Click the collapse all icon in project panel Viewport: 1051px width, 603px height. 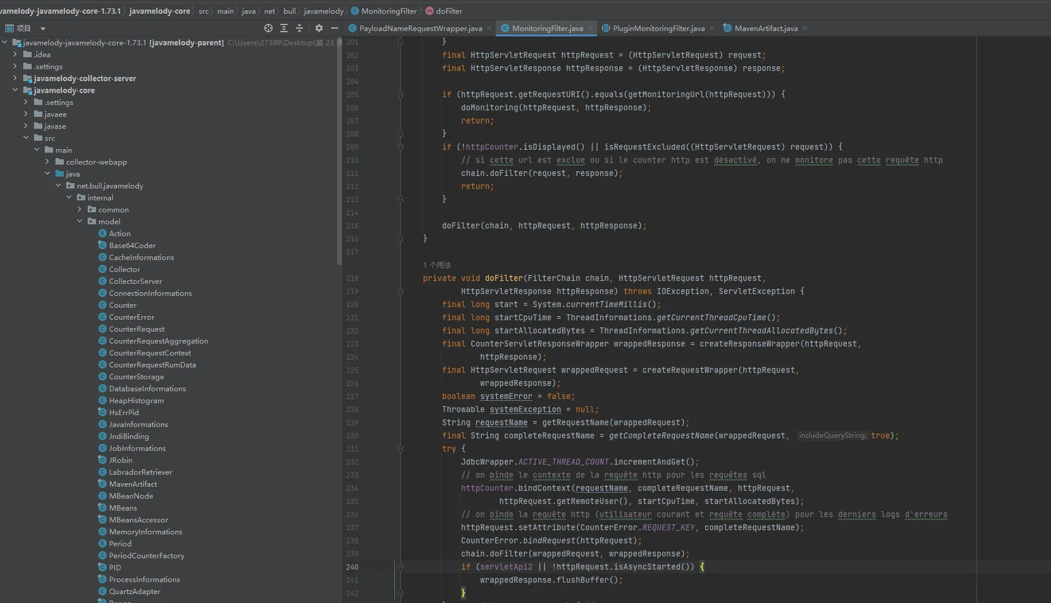[299, 28]
